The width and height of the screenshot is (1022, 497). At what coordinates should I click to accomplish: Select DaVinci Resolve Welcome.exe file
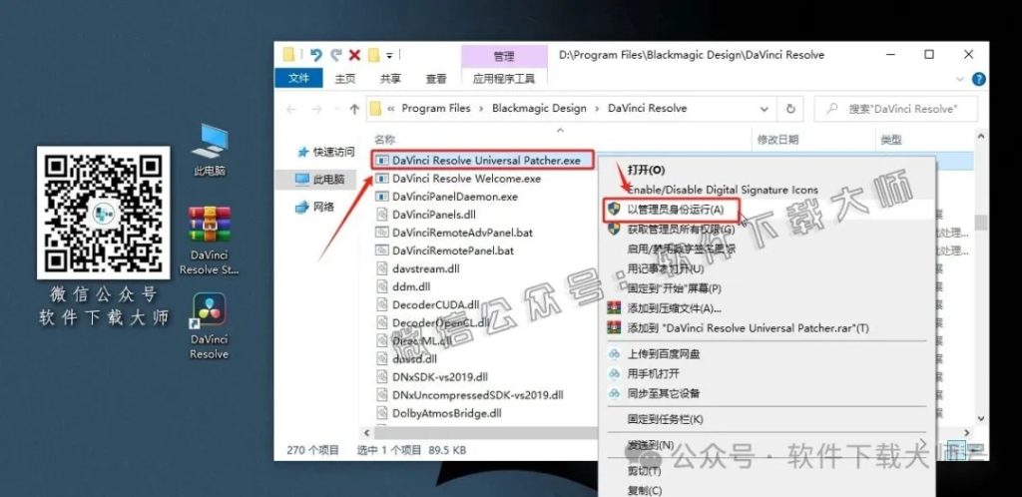pos(466,179)
